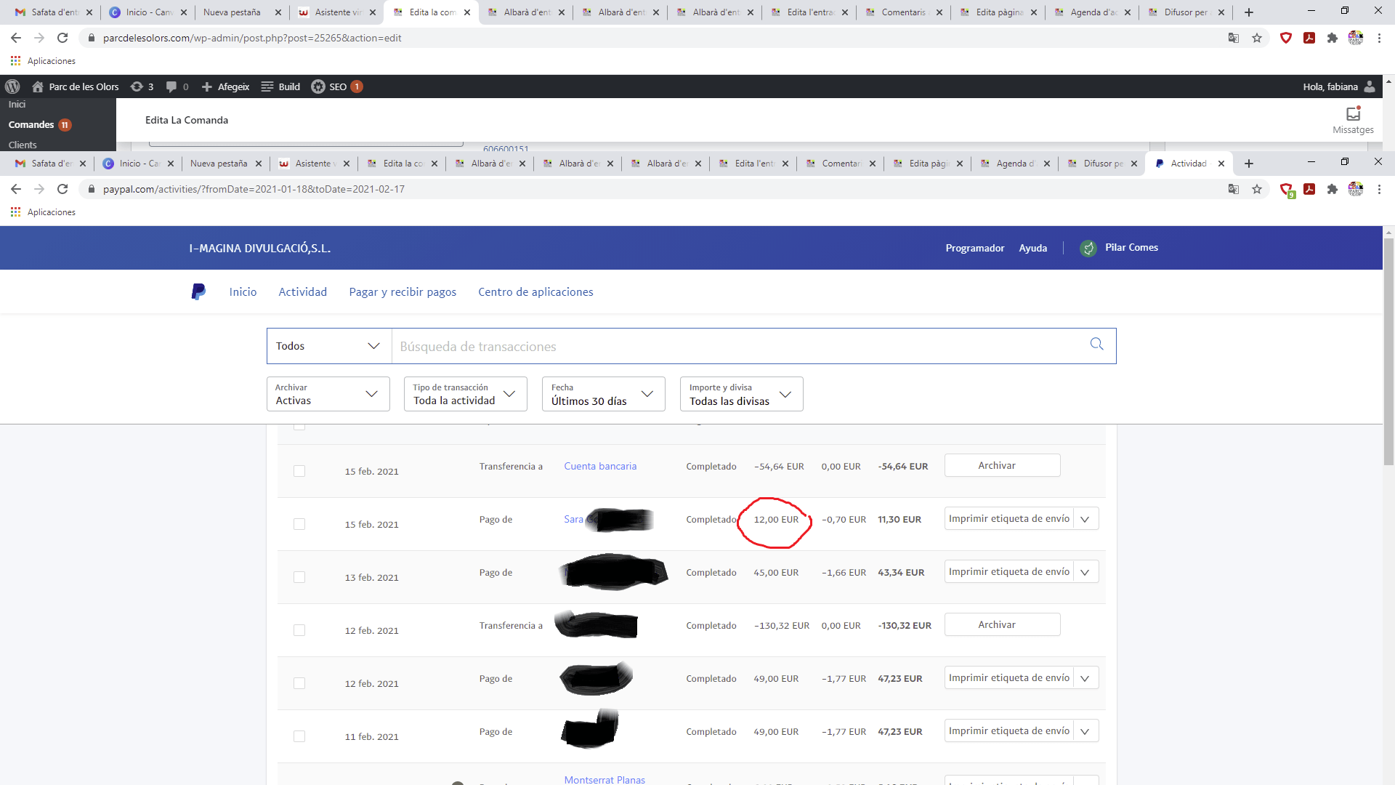The image size is (1395, 785).
Task: Click the PayPal logo icon
Action: [x=198, y=291]
